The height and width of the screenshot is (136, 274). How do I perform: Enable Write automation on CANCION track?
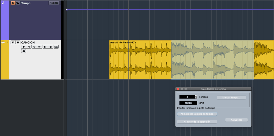click(50, 47)
